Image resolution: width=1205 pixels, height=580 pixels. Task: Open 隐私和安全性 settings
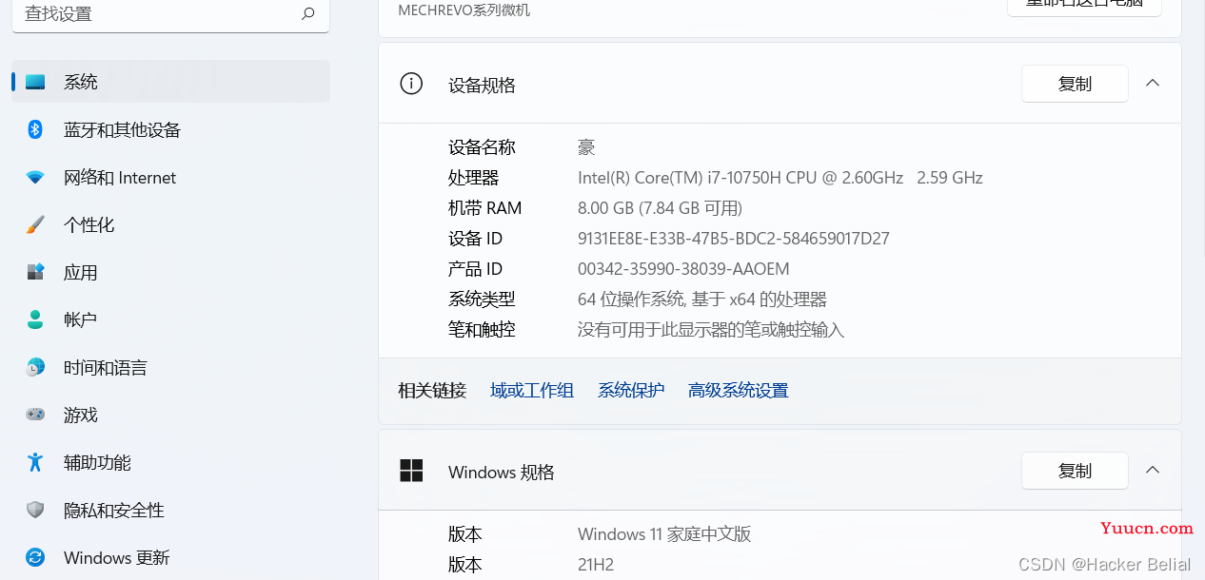point(171,510)
